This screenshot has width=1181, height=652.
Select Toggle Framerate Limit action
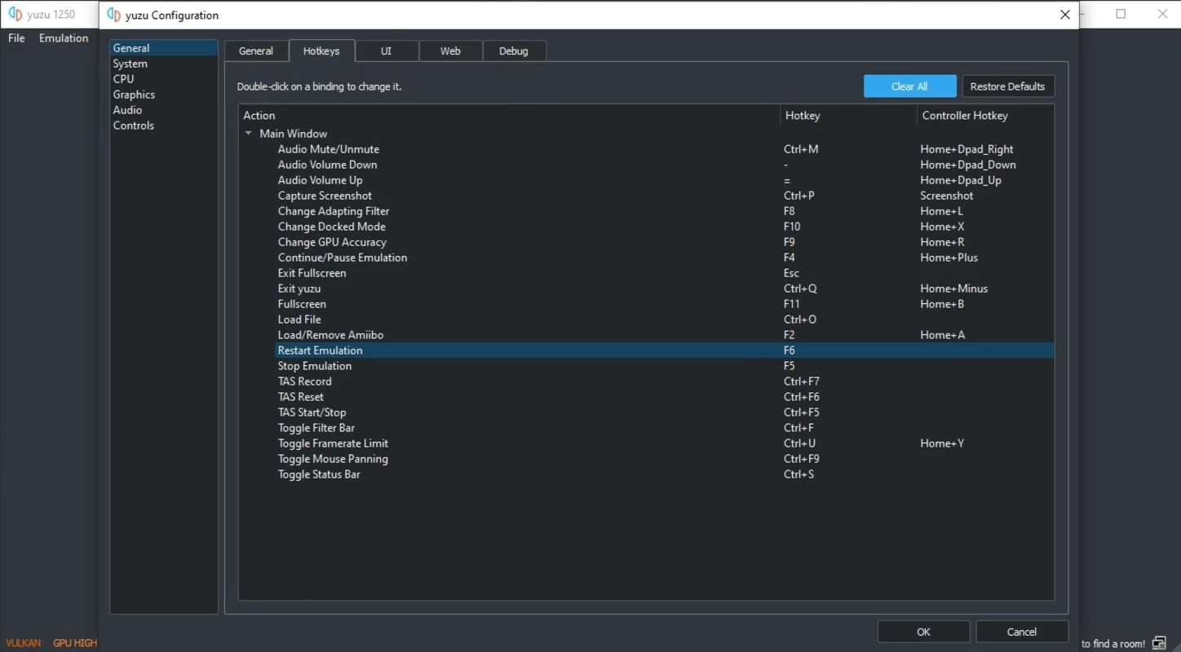tap(333, 443)
